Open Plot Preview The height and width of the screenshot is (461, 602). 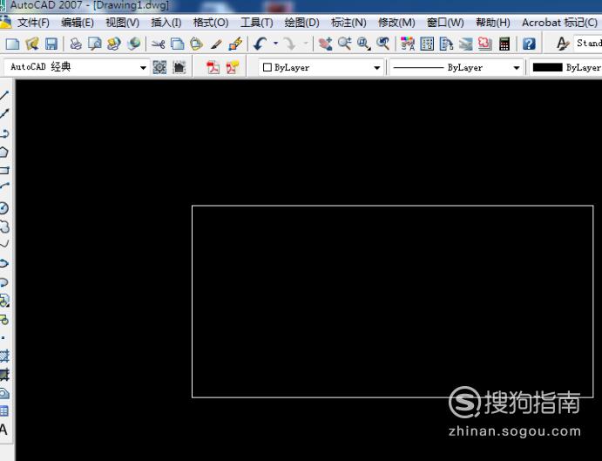(94, 44)
